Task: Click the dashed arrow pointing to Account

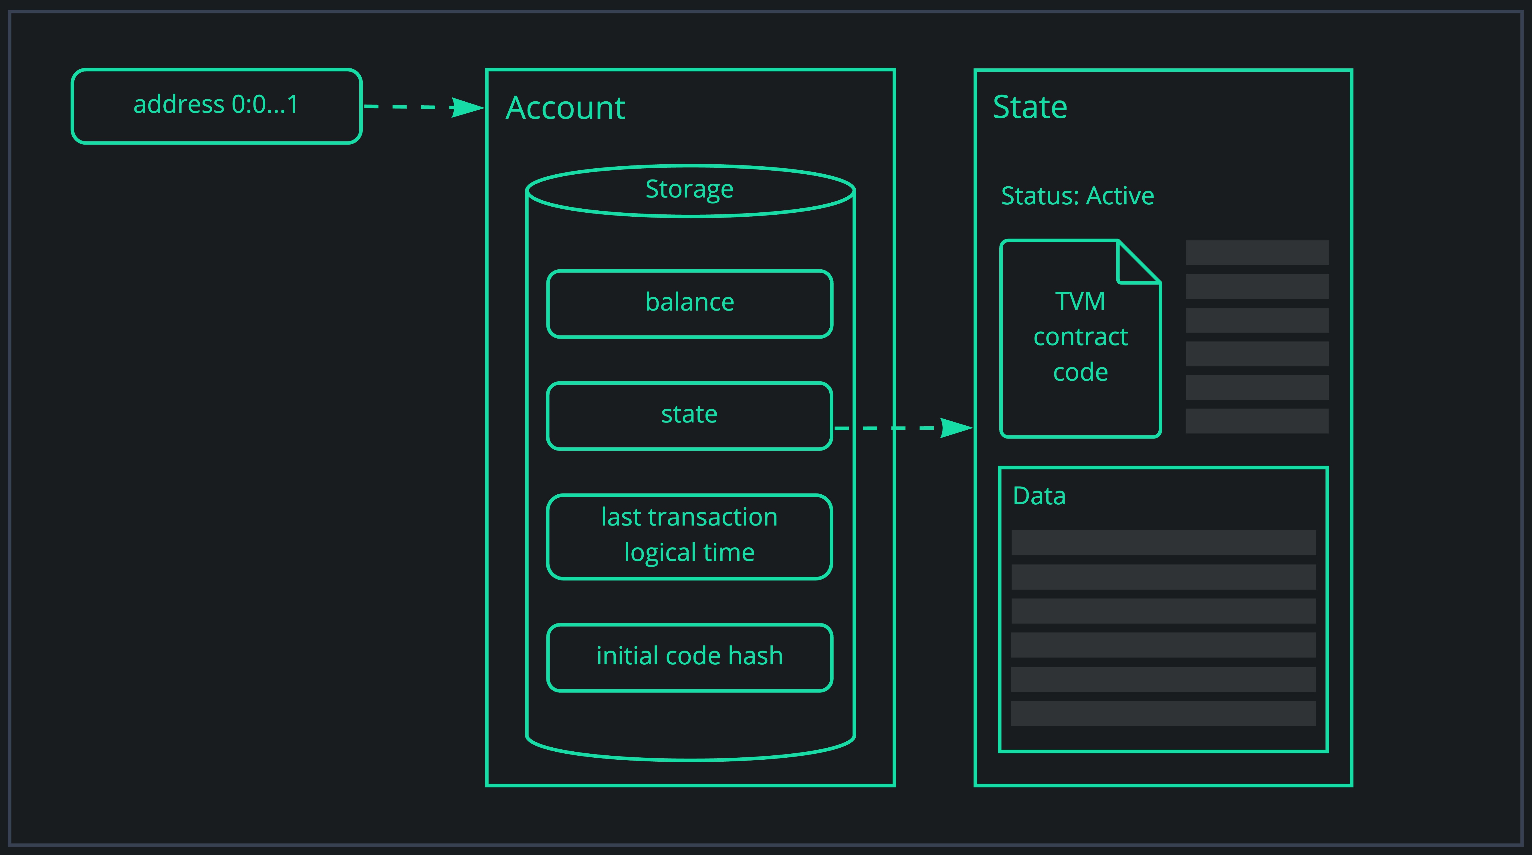Action: coord(422,107)
